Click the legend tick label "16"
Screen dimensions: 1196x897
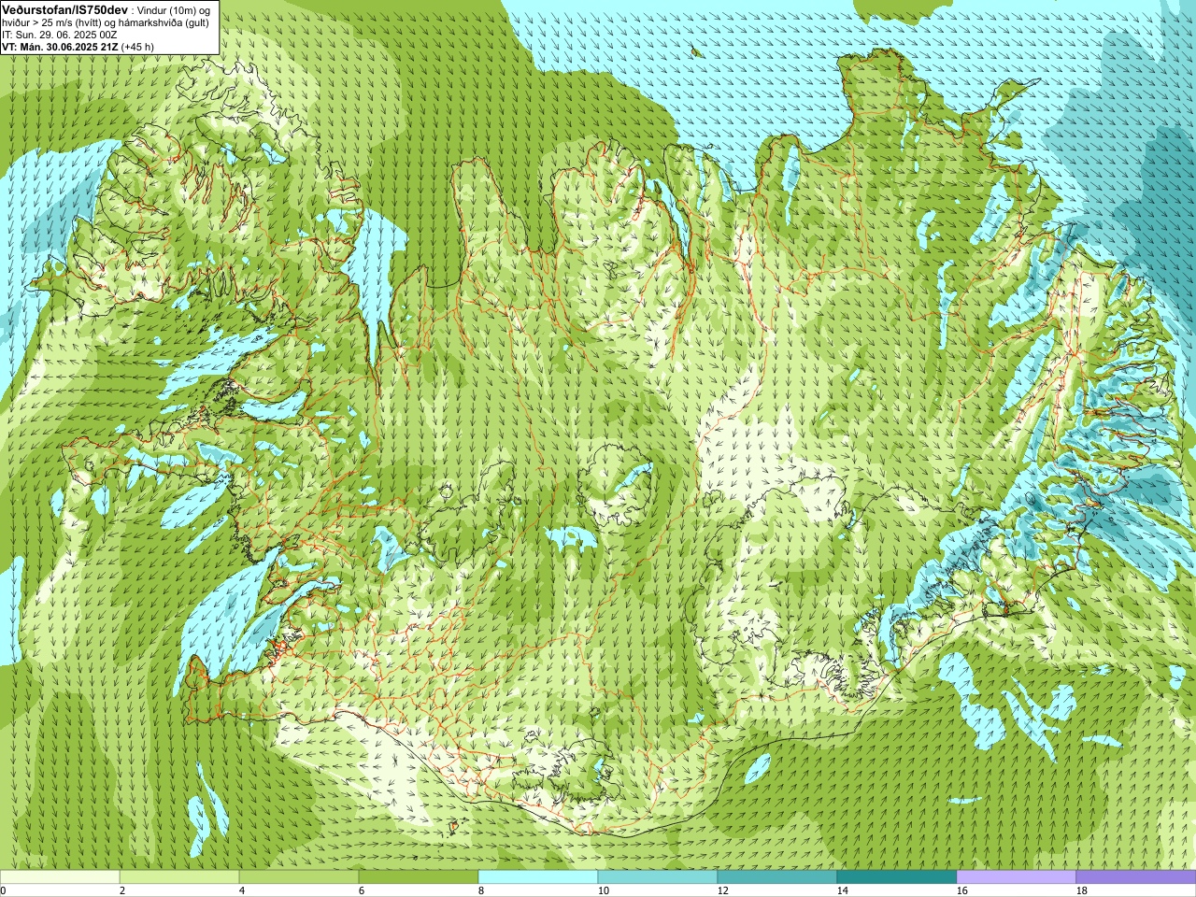[962, 891]
